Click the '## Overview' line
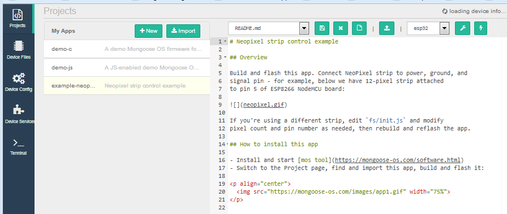Viewport: 507px width, 214px height. click(248, 57)
